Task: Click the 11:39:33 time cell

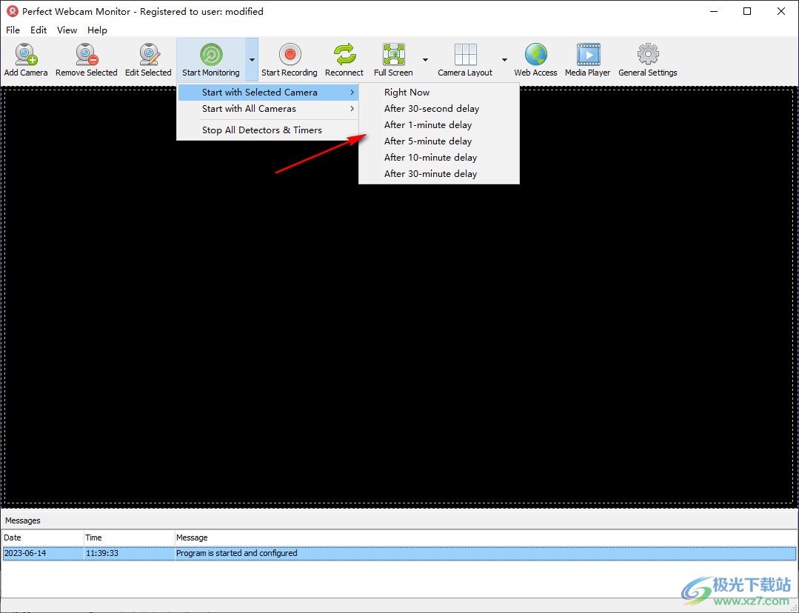Action: tap(130, 553)
